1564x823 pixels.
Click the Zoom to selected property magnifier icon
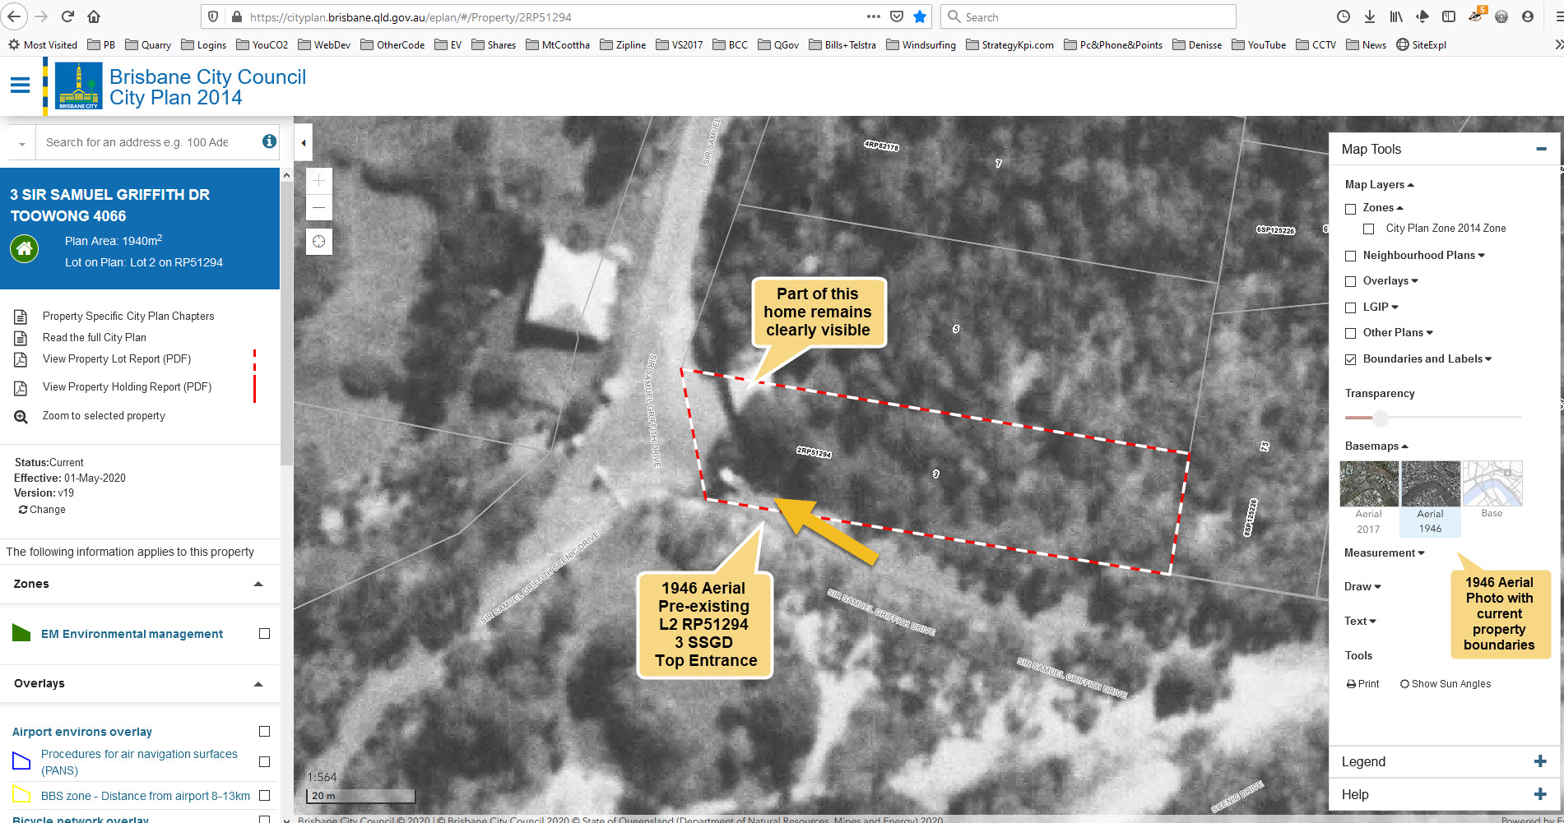pos(21,417)
